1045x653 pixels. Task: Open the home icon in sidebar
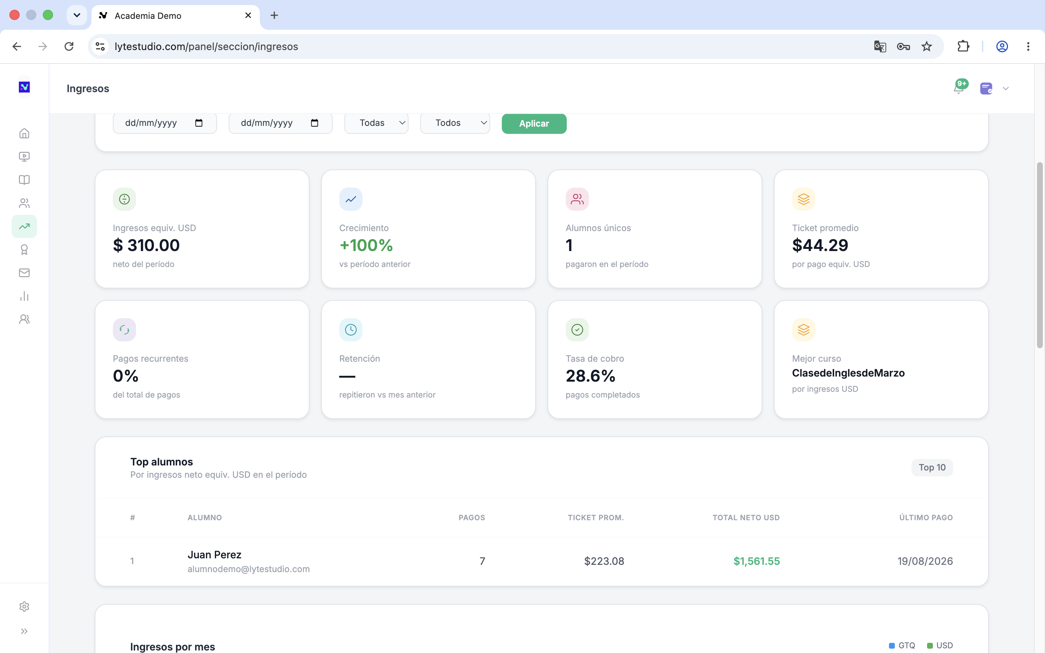click(24, 133)
